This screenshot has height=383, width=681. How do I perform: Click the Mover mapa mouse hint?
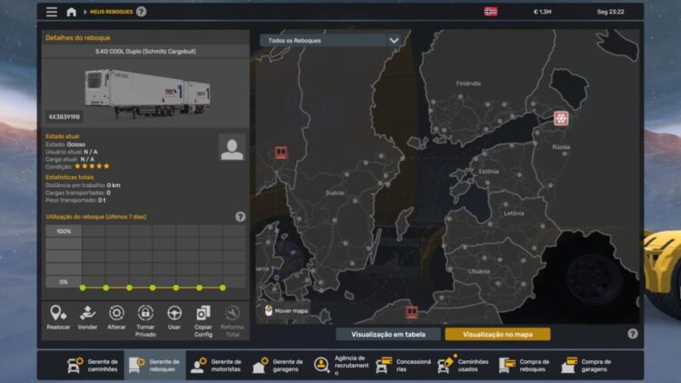click(x=286, y=311)
